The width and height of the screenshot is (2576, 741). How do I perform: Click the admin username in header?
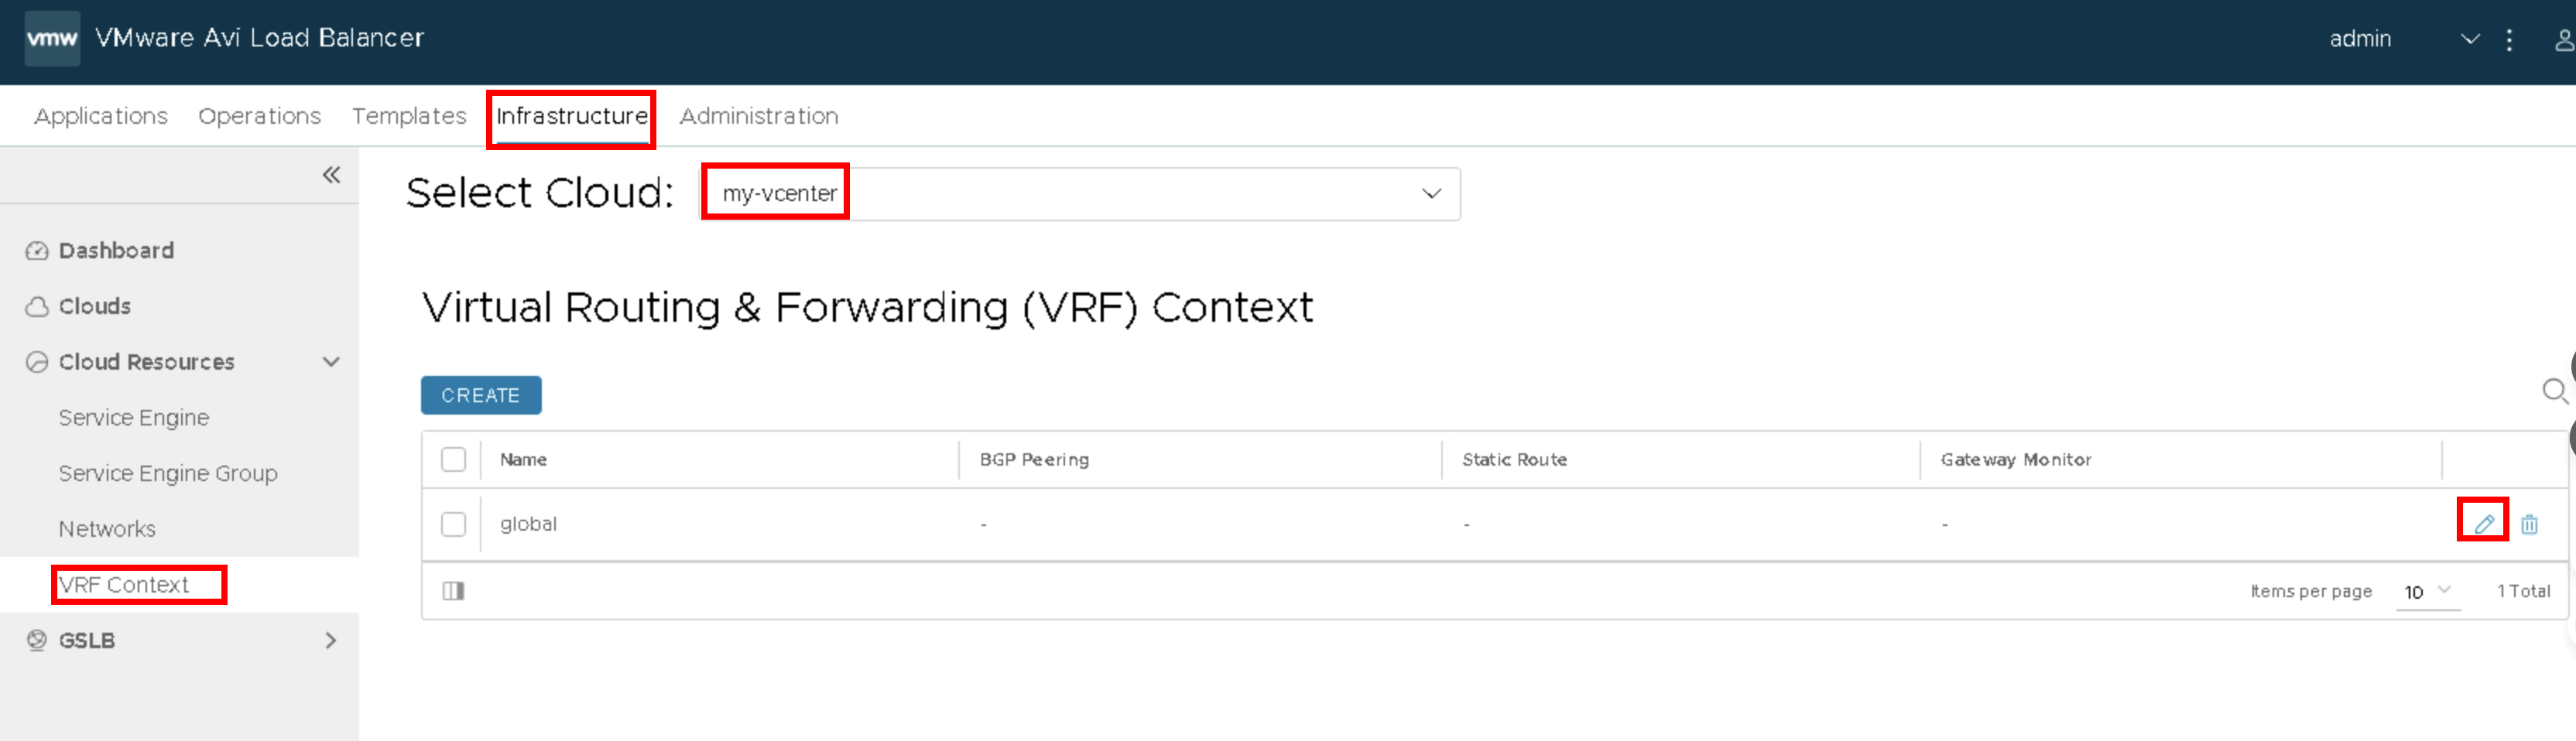pos(2360,39)
